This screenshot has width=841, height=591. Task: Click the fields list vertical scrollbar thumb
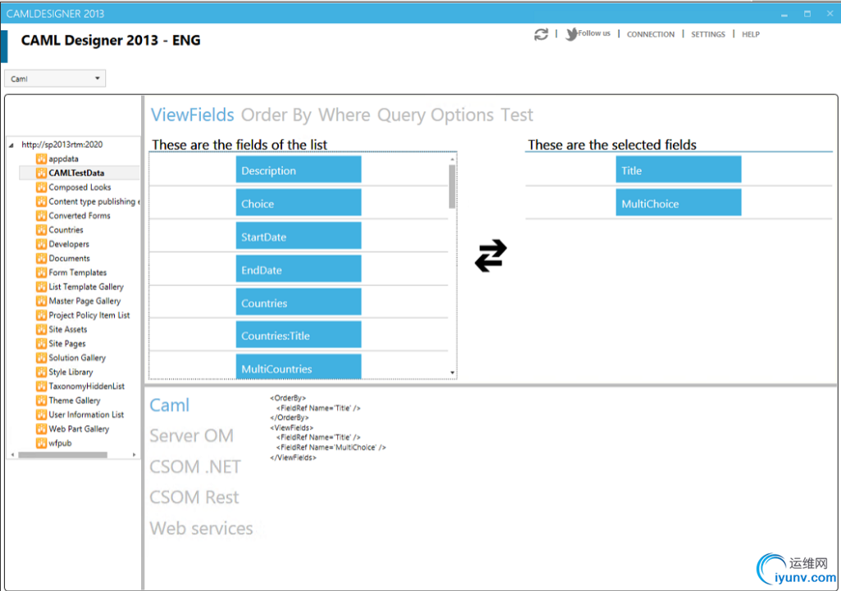tap(452, 186)
